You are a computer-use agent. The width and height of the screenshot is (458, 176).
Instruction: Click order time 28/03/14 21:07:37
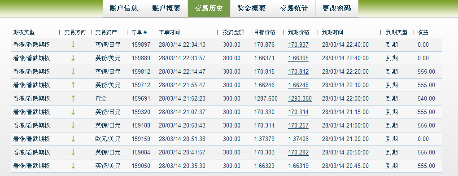pyautogui.click(x=182, y=112)
